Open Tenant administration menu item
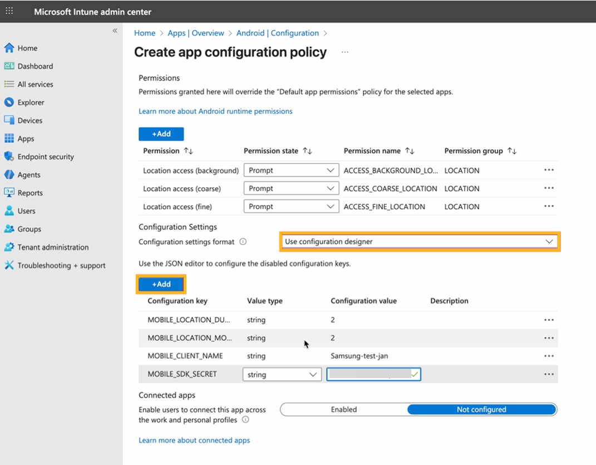This screenshot has width=596, height=465. pyautogui.click(x=53, y=247)
